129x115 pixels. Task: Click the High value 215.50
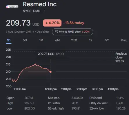(x=29, y=103)
